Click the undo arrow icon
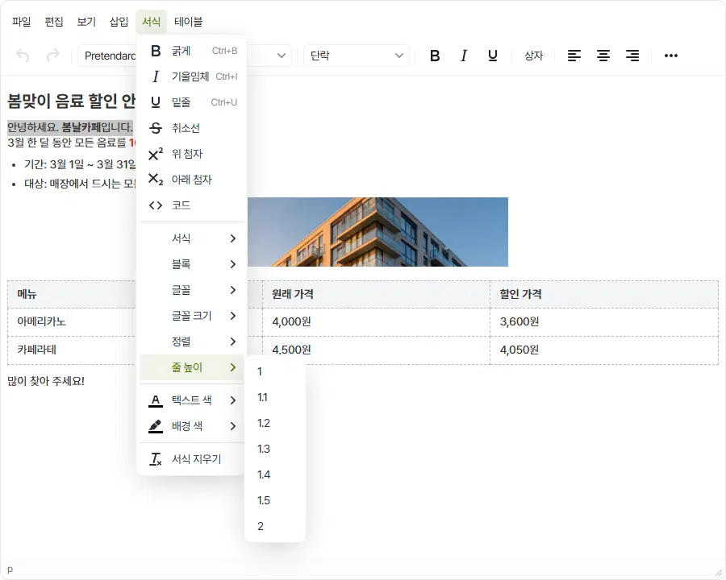The height and width of the screenshot is (580, 726). [x=23, y=56]
